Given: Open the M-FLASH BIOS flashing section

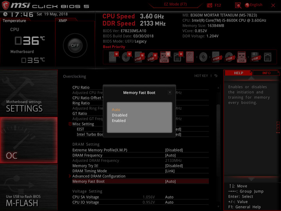Looking at the screenshot, I should [x=28, y=187].
